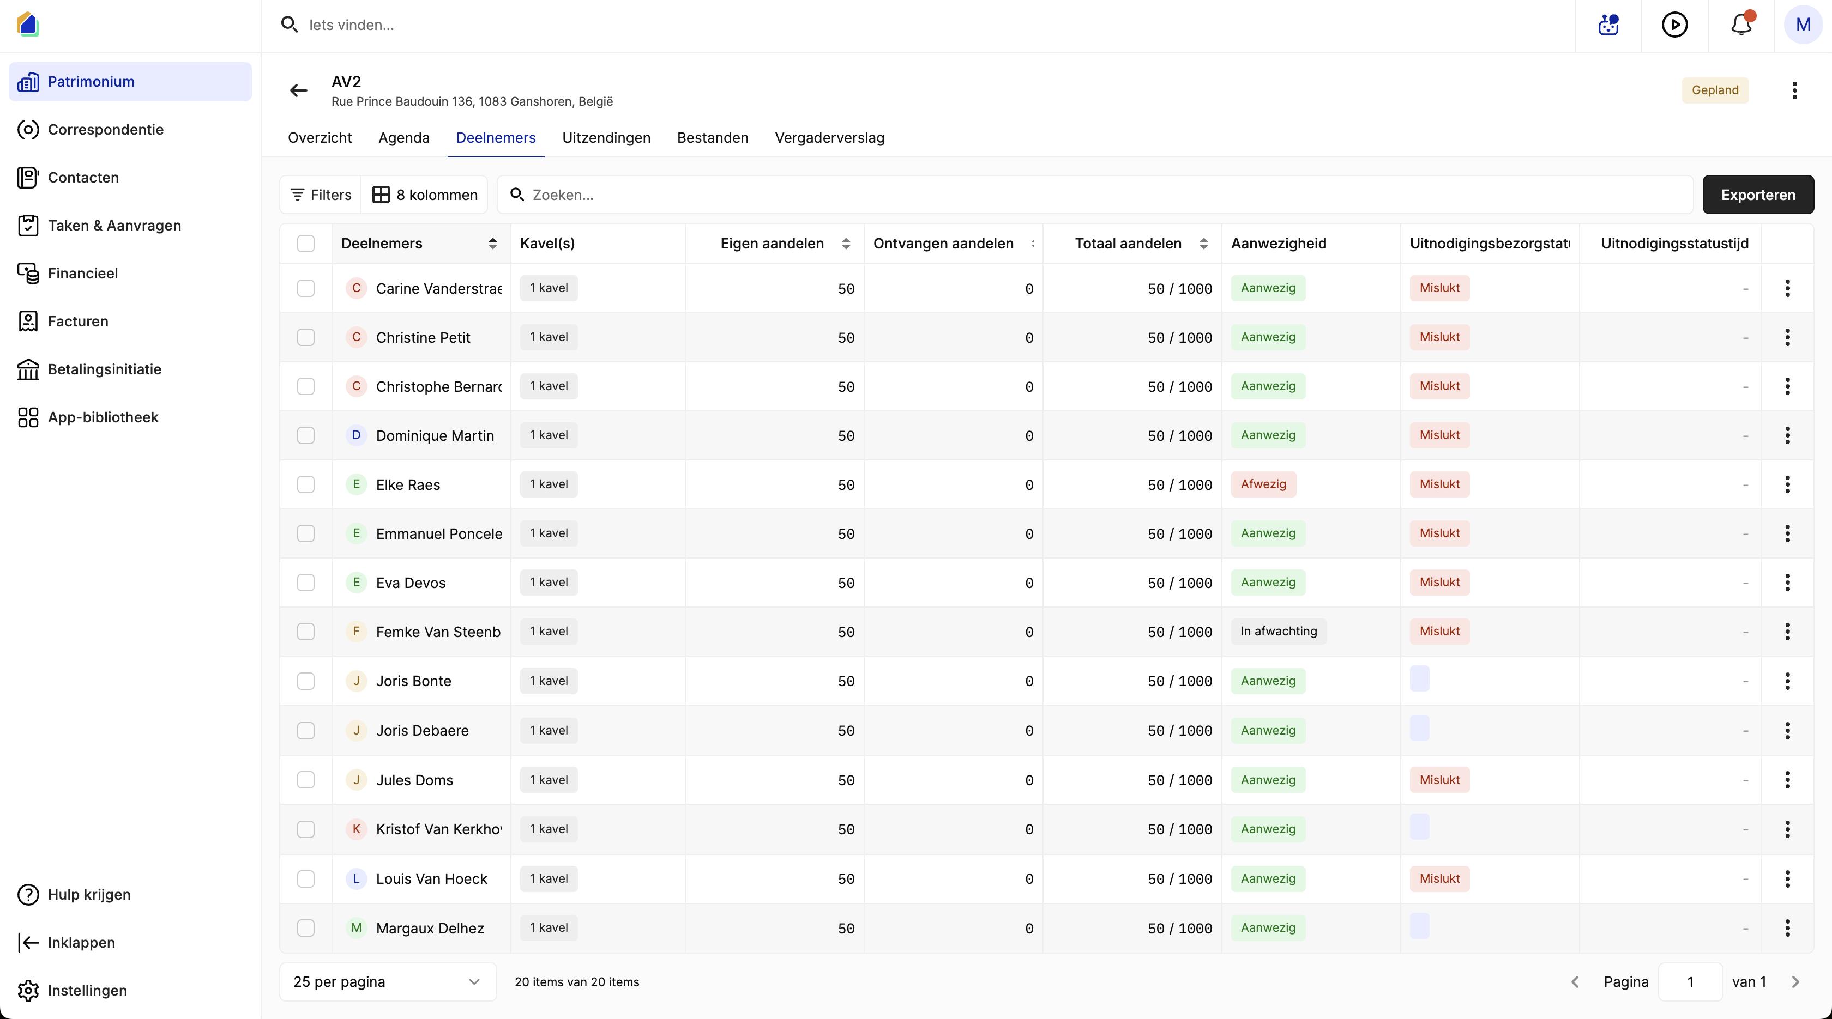The image size is (1832, 1019).
Task: Open the row actions menu for Elke Raes
Action: 1787,484
